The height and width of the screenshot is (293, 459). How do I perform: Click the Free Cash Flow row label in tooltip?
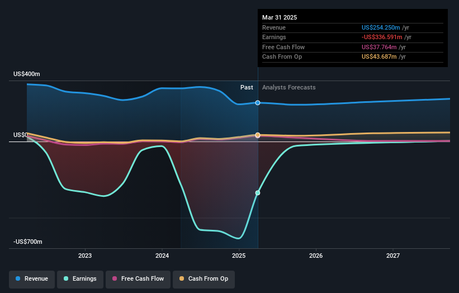click(283, 47)
